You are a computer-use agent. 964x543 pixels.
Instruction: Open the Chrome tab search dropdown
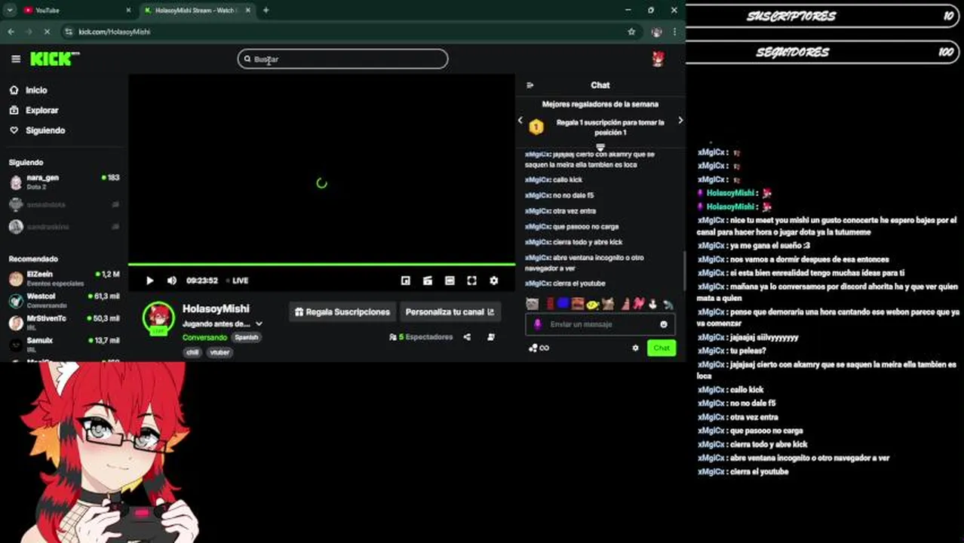coord(10,11)
